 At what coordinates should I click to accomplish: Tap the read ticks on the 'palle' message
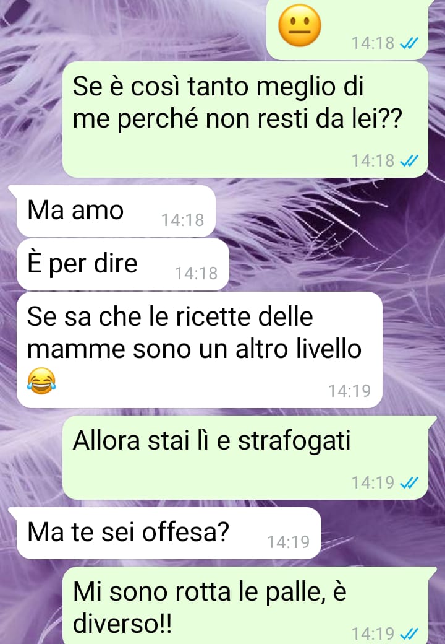click(409, 633)
